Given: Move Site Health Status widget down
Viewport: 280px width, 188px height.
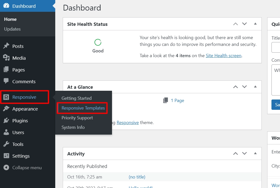Looking at the screenshot, I should [x=244, y=24].
